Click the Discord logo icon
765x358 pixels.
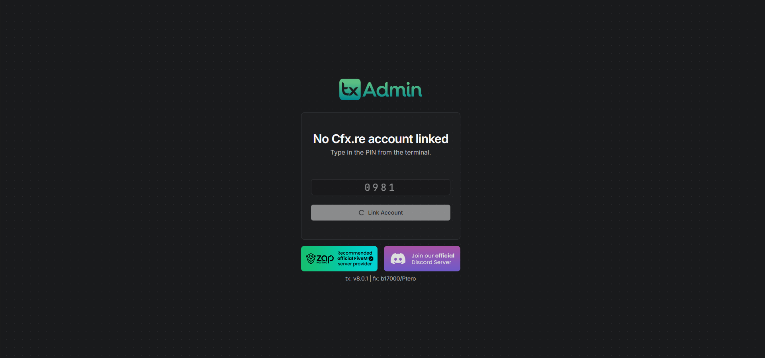point(398,259)
